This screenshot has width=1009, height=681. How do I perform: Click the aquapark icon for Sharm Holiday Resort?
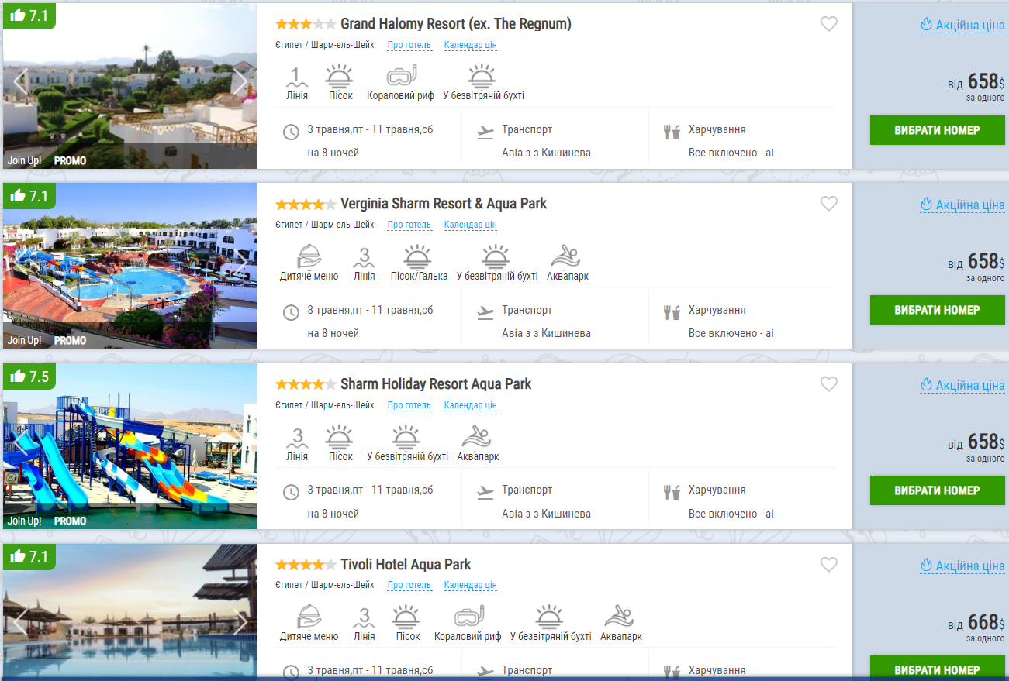[478, 438]
